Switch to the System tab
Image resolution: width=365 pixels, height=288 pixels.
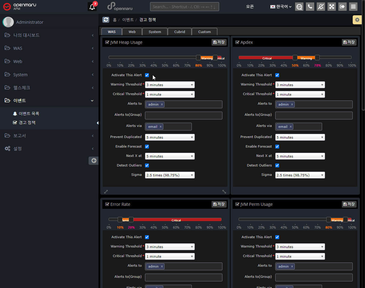pos(155,32)
